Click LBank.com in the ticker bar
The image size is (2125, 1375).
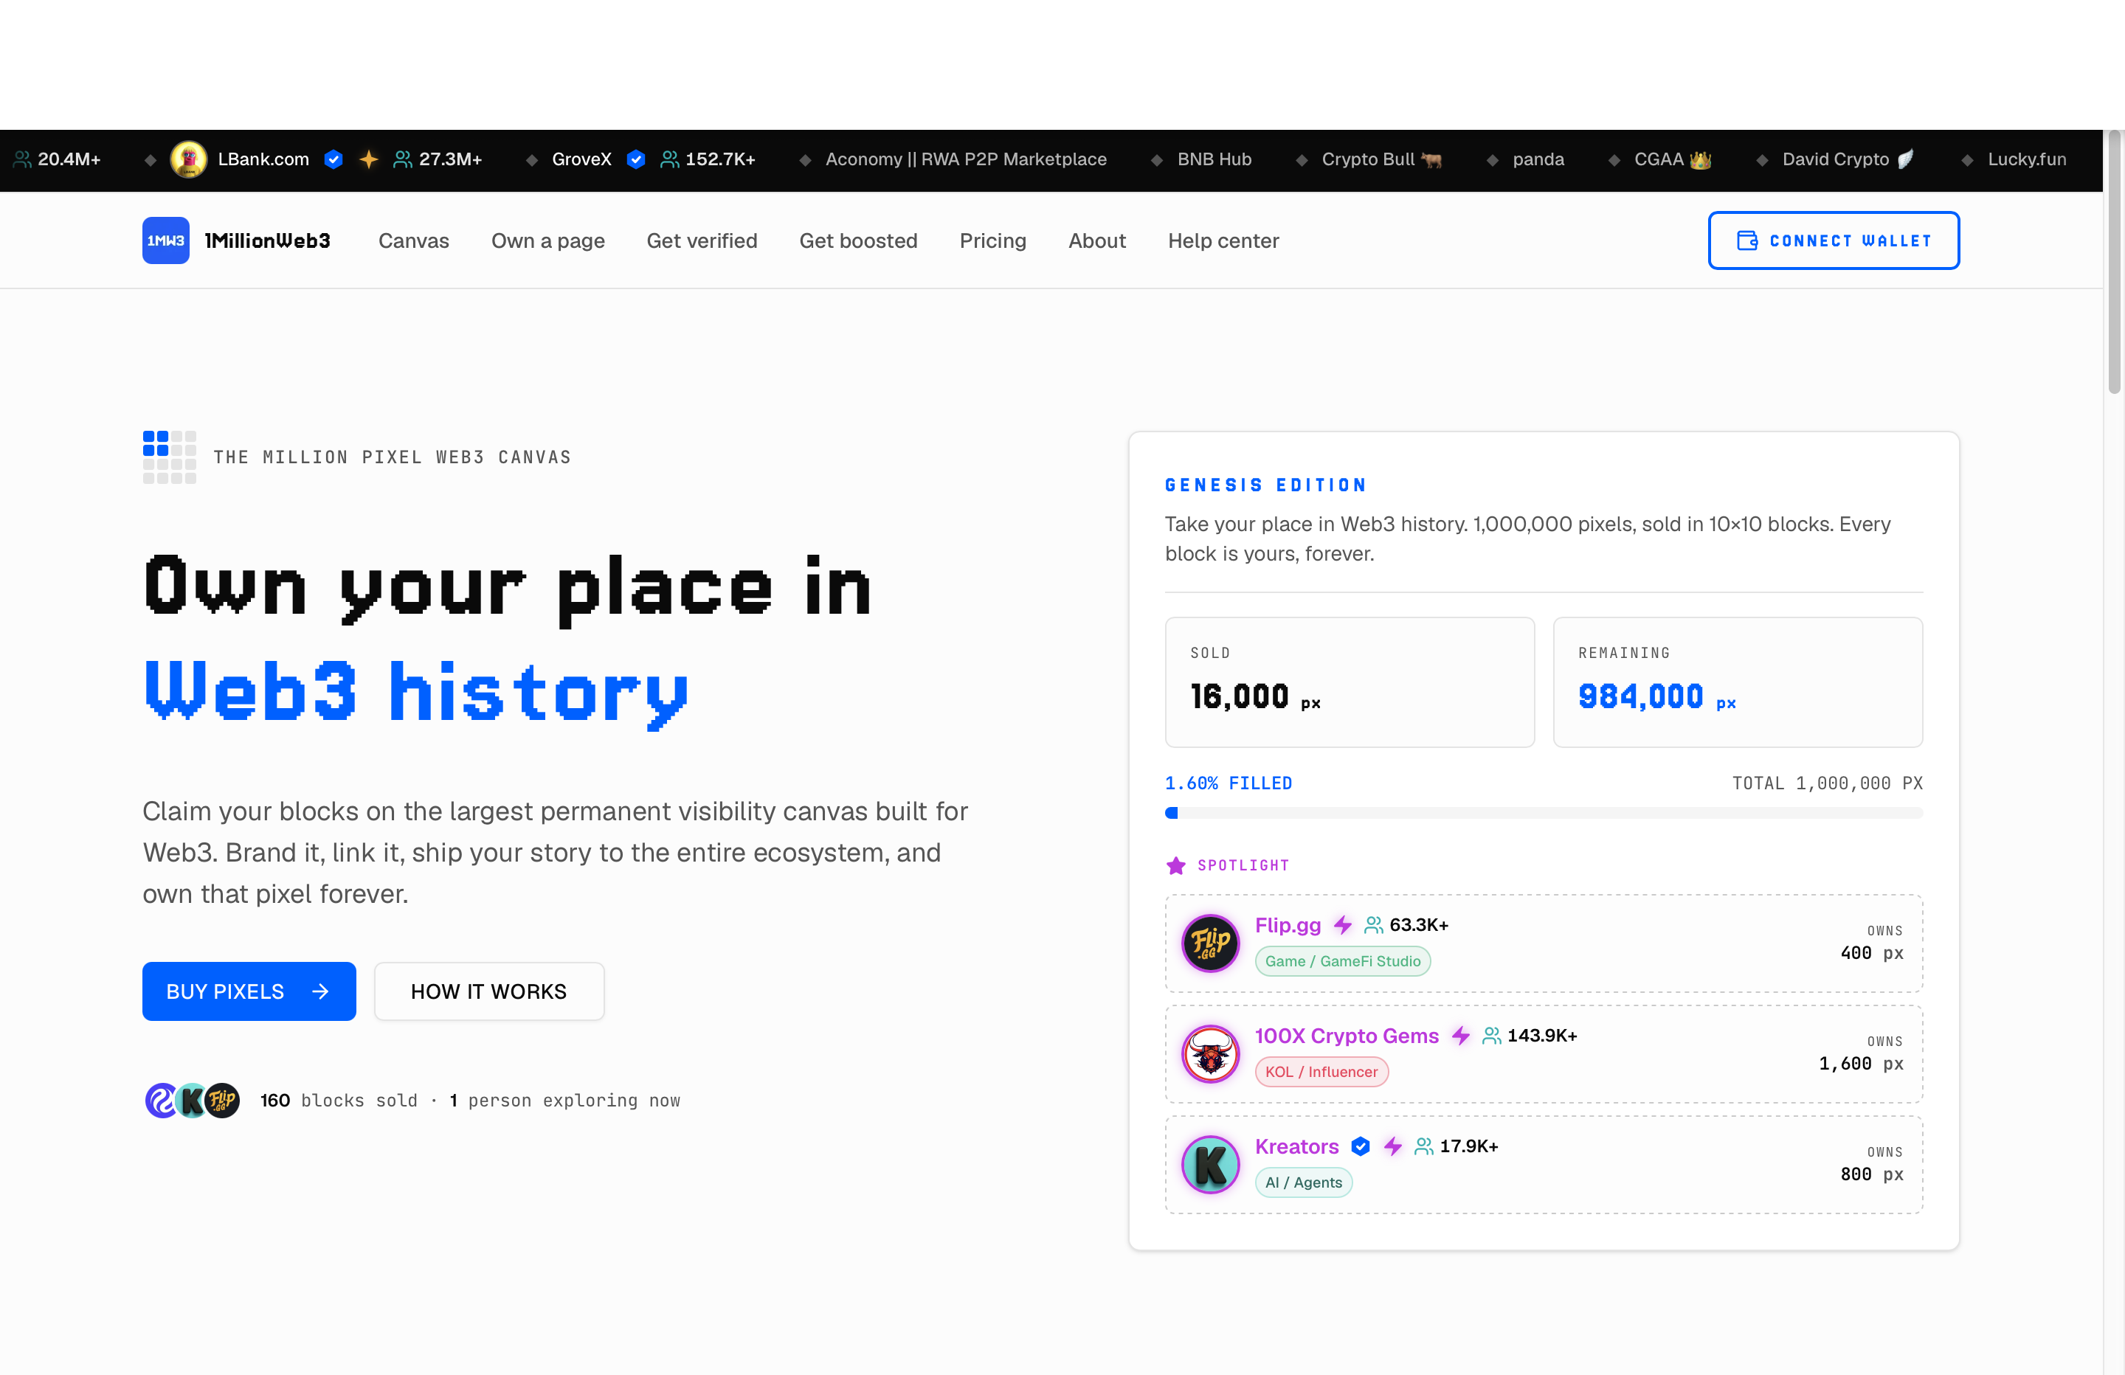(x=263, y=160)
